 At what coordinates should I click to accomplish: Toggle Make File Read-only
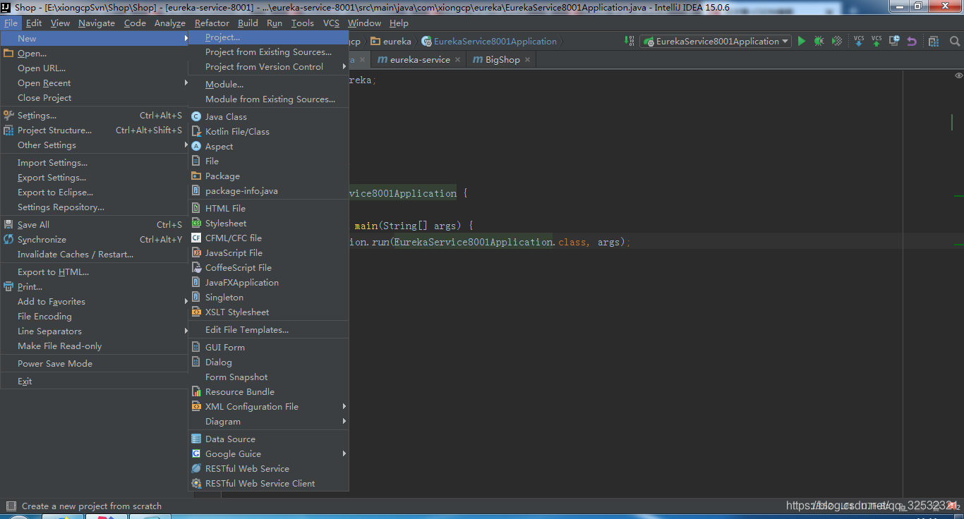point(95,346)
